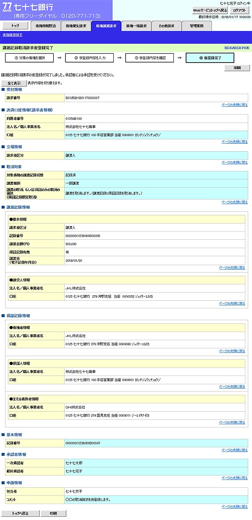The height and width of the screenshot is (520, 252).
Task: Switch to the 債権情報照会 tab
Action: click(46, 26)
